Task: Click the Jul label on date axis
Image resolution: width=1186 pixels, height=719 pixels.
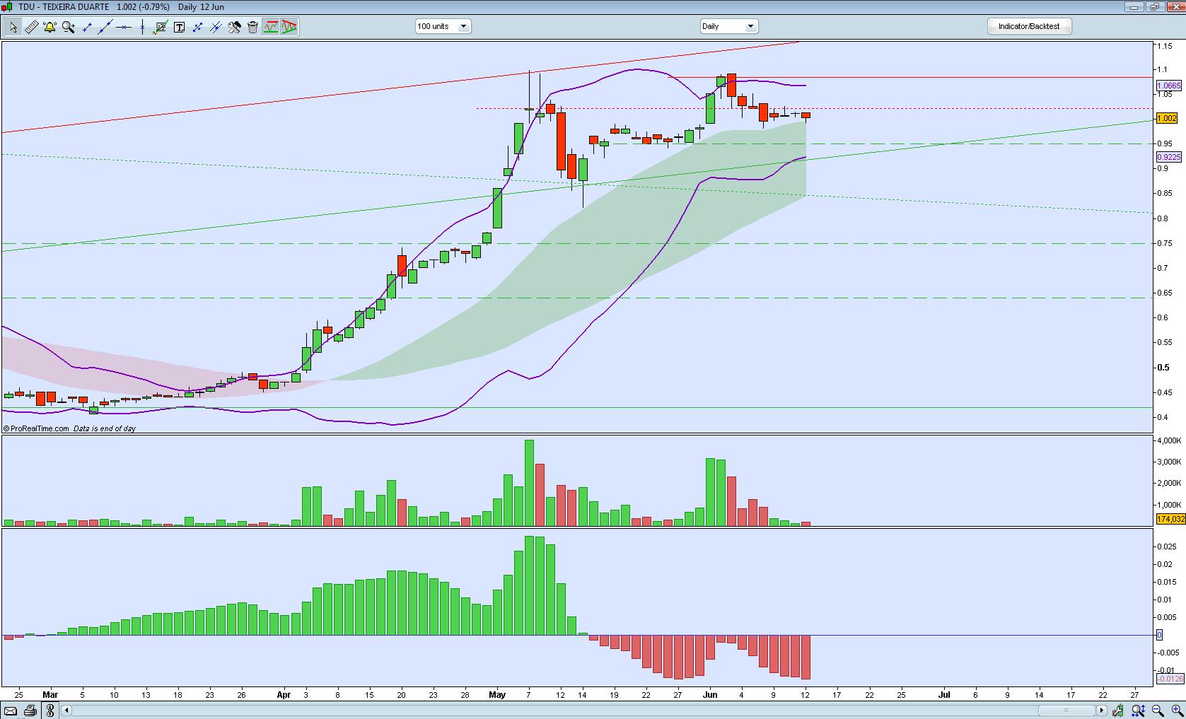Action: (x=944, y=694)
